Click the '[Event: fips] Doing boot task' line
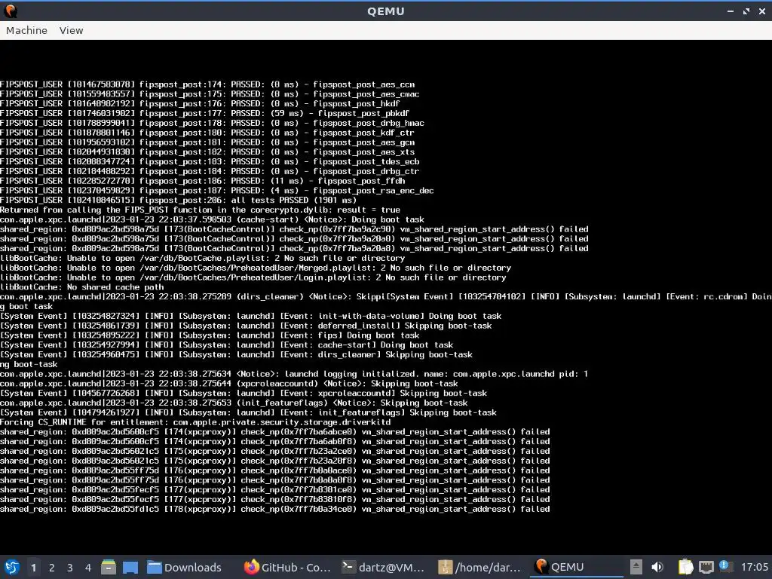This screenshot has height=579, width=772. tap(210, 335)
